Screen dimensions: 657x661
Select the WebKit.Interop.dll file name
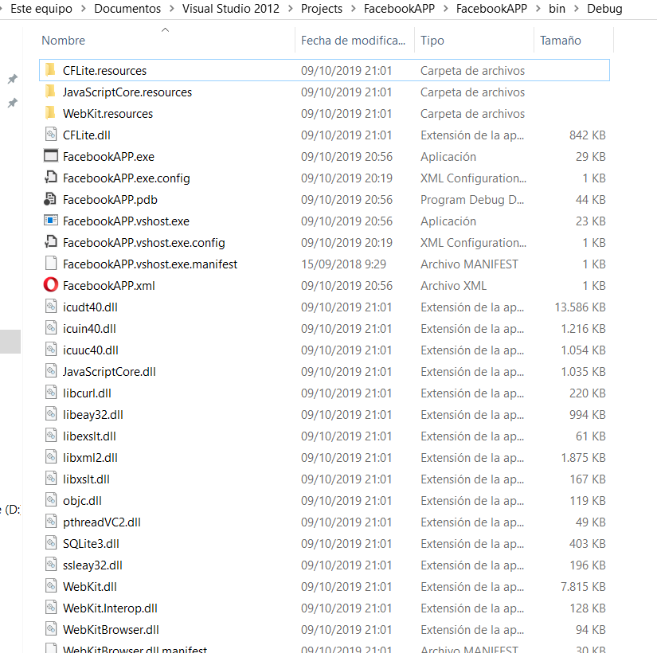click(110, 608)
